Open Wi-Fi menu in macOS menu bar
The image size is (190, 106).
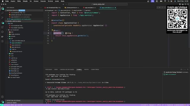click(165, 1)
